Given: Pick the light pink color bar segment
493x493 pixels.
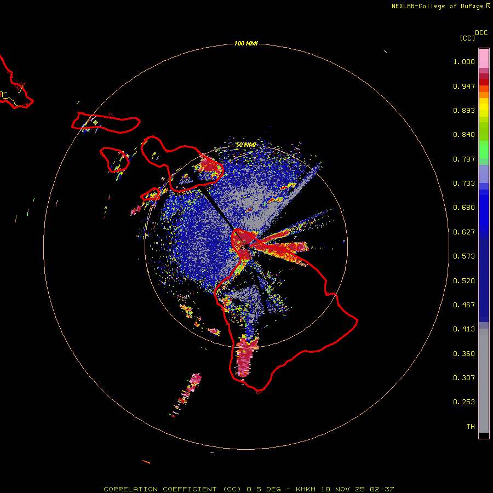Looking at the screenshot, I should tap(484, 59).
